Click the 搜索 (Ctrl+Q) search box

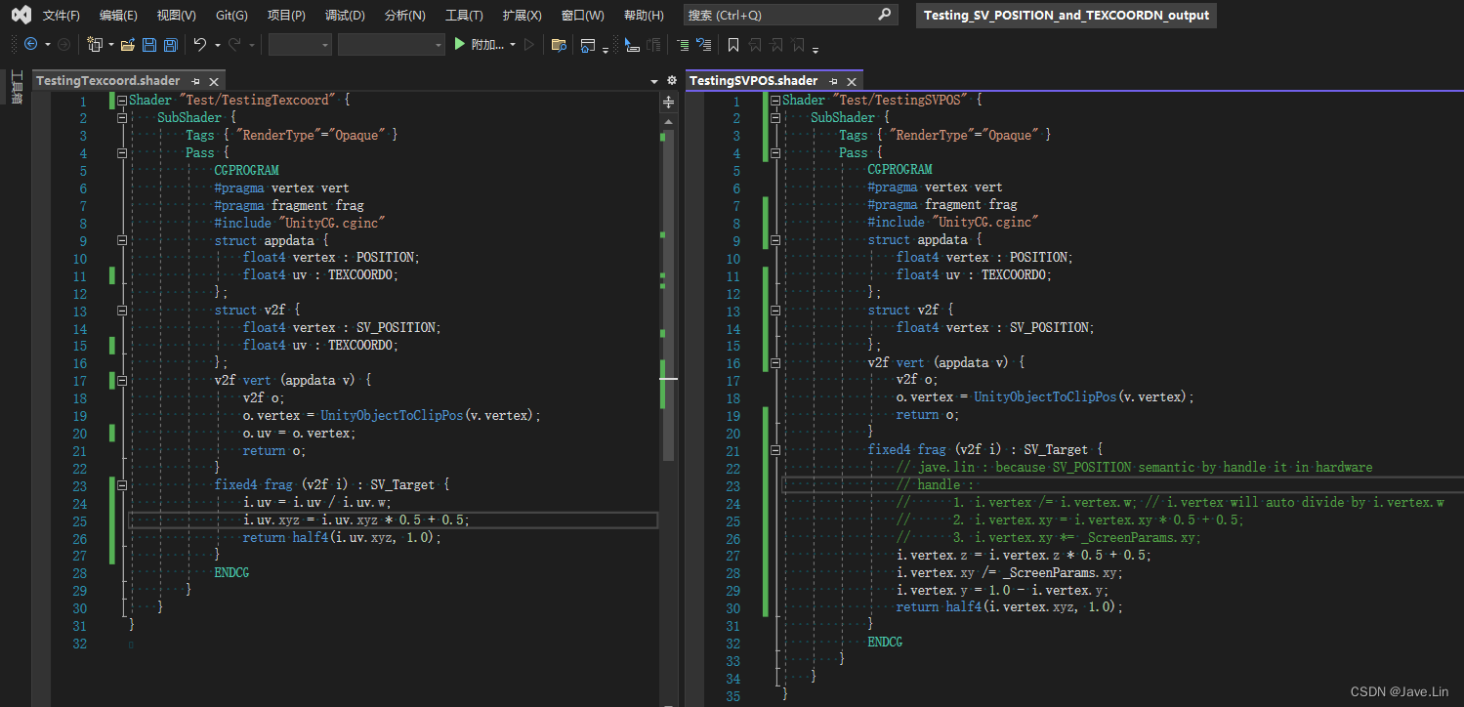click(790, 15)
